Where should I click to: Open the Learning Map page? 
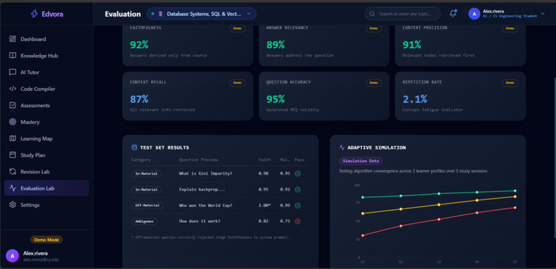coord(46,138)
